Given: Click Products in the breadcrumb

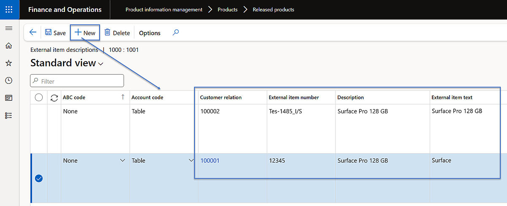Looking at the screenshot, I should pyautogui.click(x=227, y=9).
